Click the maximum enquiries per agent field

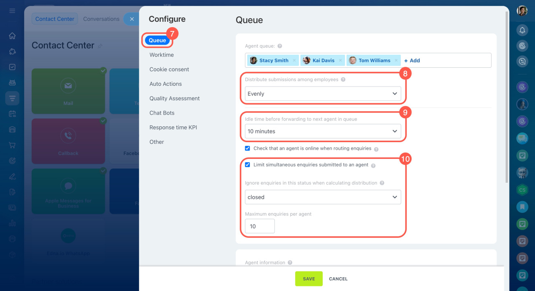[260, 226]
